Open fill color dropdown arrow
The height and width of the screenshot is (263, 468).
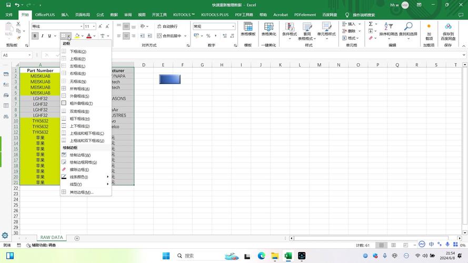[x=82, y=36]
